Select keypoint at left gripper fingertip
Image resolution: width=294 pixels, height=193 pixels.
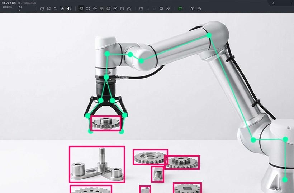click(91, 131)
